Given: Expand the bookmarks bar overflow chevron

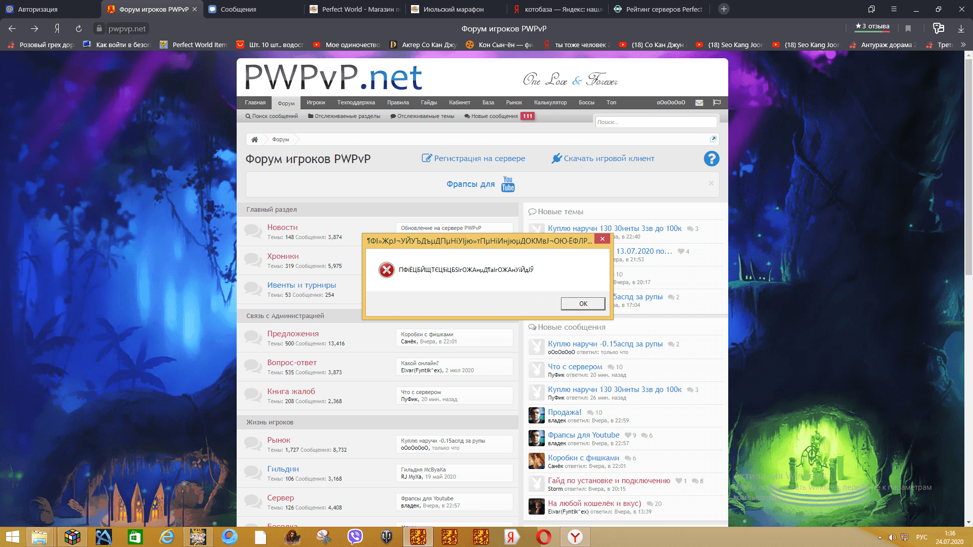Looking at the screenshot, I should pos(963,45).
